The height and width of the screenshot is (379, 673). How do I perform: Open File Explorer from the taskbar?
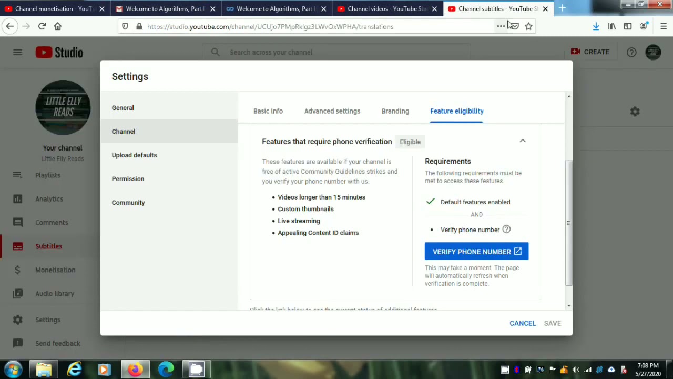point(44,370)
